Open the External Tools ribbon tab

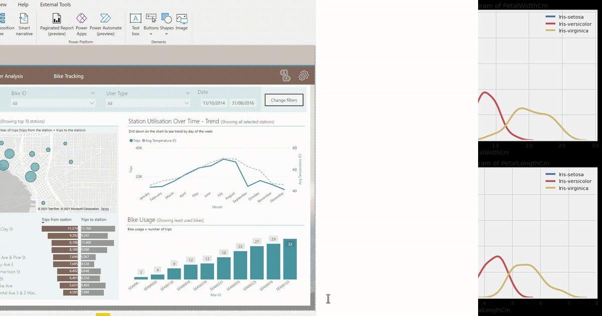[55, 5]
